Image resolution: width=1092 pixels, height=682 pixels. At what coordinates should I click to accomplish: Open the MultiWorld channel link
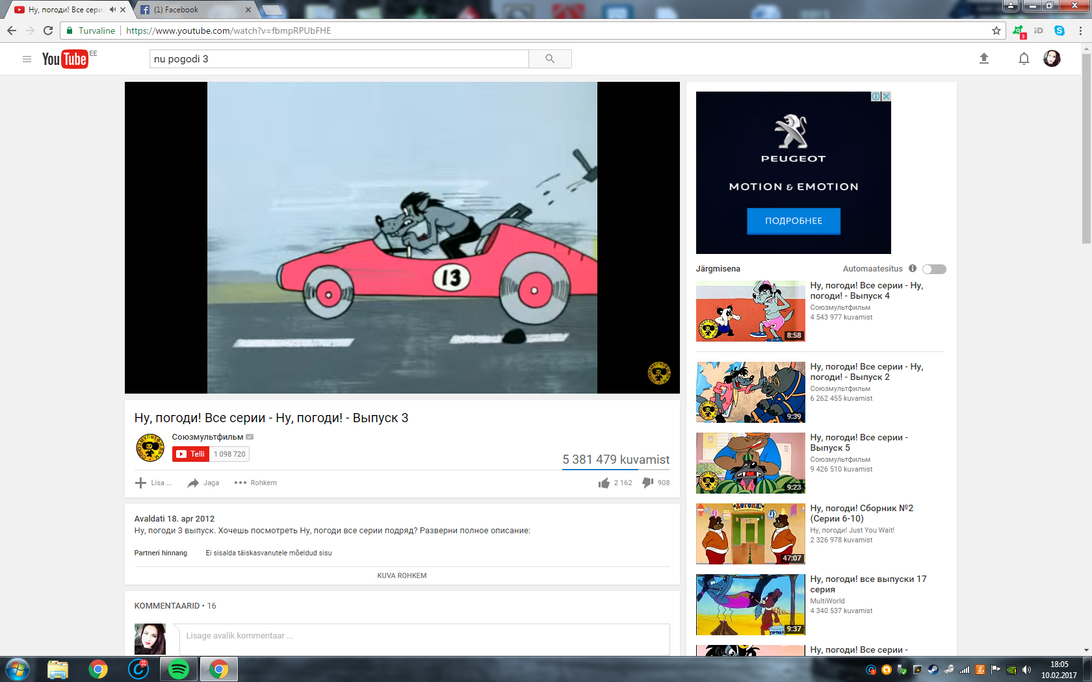(827, 601)
